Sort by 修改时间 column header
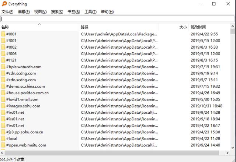236x162 pixels. tap(209, 27)
